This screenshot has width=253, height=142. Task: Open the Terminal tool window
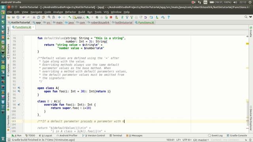tap(116, 136)
